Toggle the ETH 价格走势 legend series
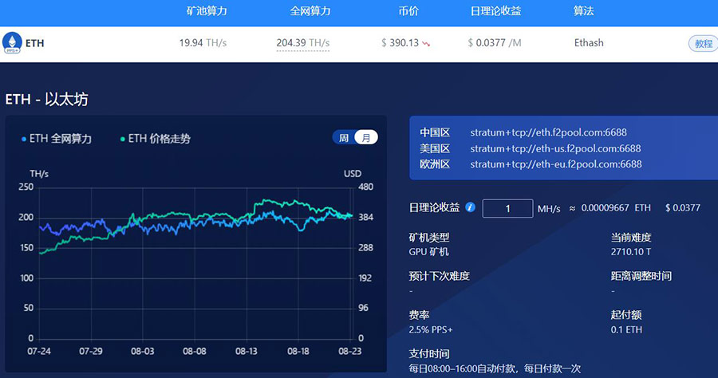This screenshot has width=718, height=378. pyautogui.click(x=155, y=139)
